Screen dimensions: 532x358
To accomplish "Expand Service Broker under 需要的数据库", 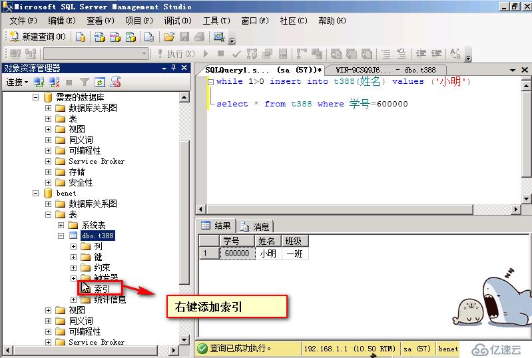I will pos(48,162).
